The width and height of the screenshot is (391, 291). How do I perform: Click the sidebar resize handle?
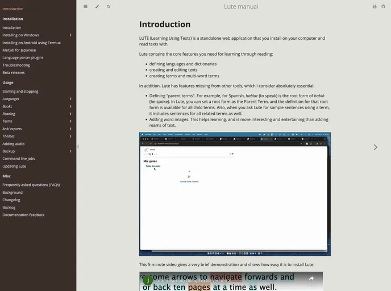(x=78, y=147)
